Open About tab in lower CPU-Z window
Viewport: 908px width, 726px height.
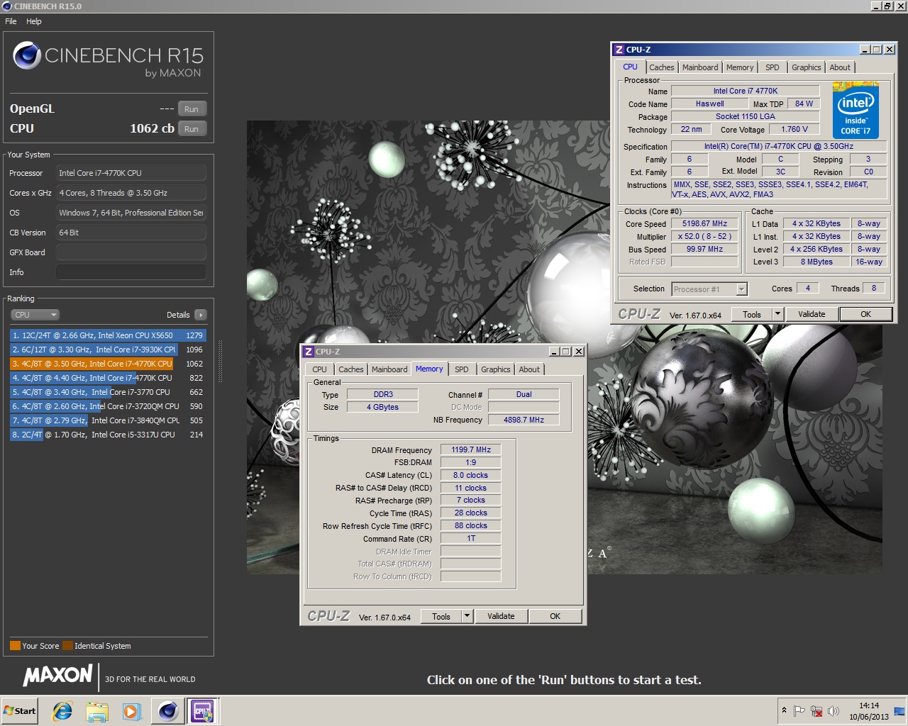tap(529, 369)
